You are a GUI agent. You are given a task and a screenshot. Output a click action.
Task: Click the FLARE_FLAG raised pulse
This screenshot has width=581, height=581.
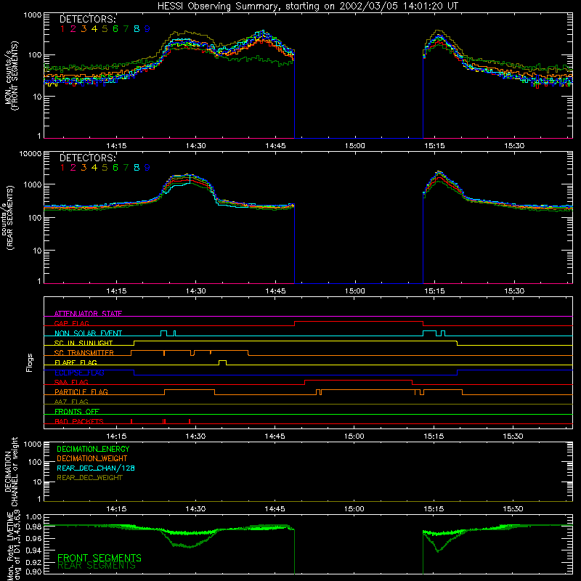point(222,362)
